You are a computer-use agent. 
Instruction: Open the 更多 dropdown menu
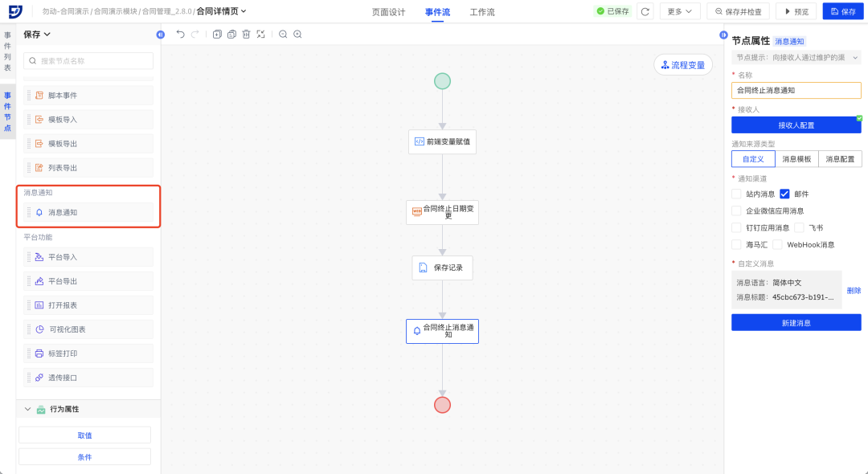[679, 11]
